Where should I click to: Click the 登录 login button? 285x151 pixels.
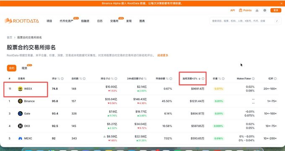[276, 10]
